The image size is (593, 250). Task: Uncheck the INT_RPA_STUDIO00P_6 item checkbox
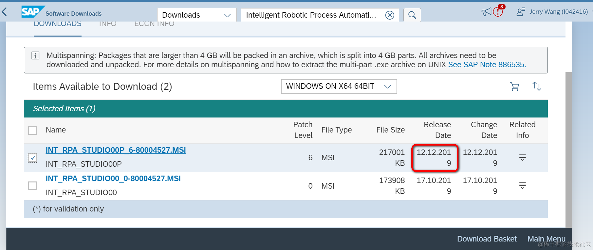pyautogui.click(x=33, y=158)
